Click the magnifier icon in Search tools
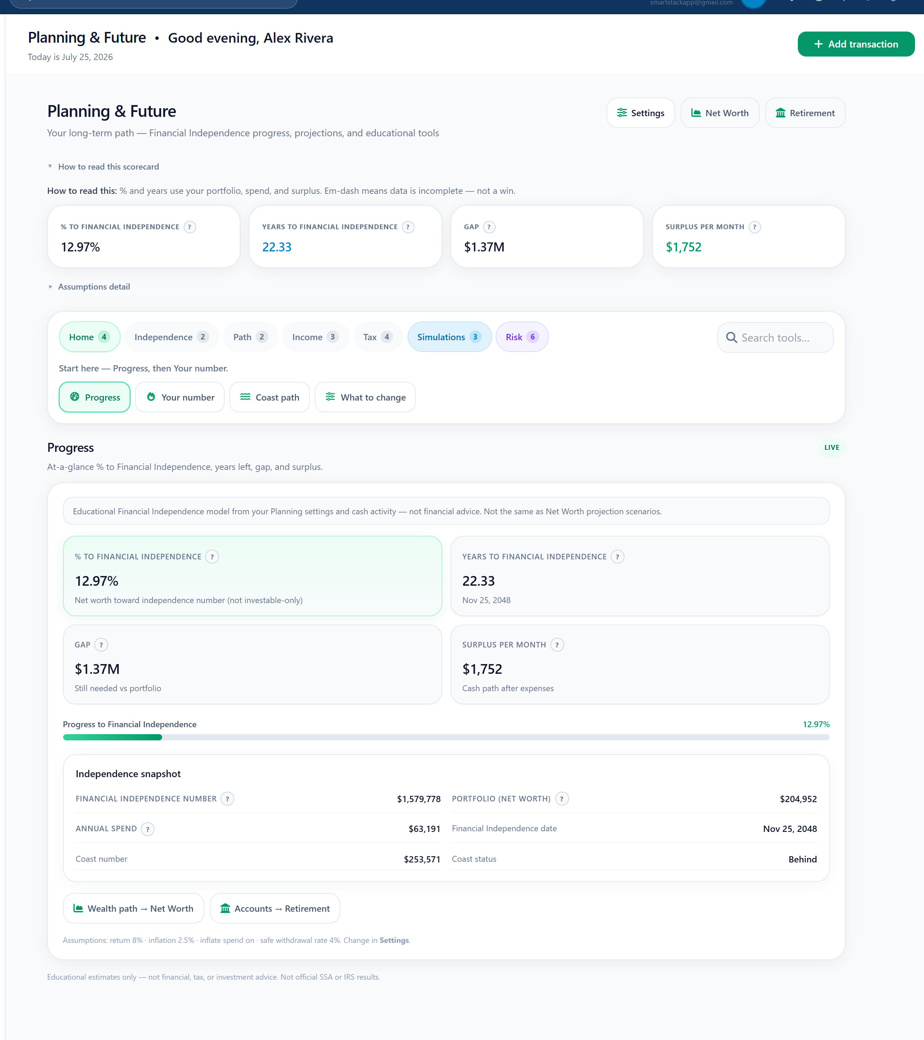 pos(731,337)
